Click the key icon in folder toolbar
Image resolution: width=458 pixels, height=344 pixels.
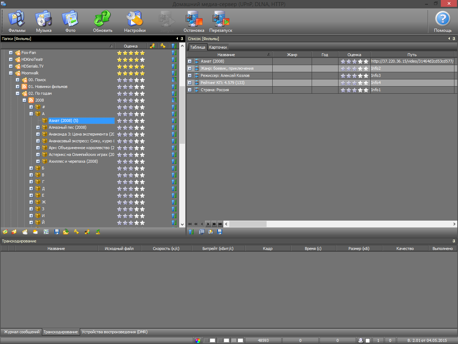pyautogui.click(x=77, y=232)
